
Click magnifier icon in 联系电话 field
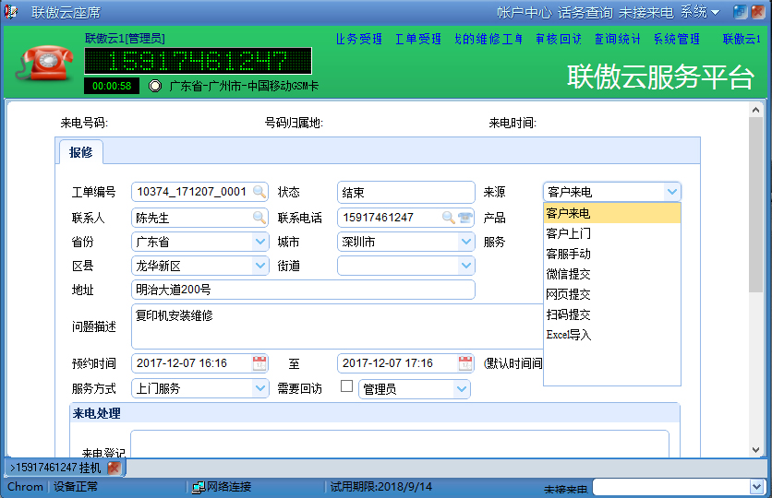point(449,218)
